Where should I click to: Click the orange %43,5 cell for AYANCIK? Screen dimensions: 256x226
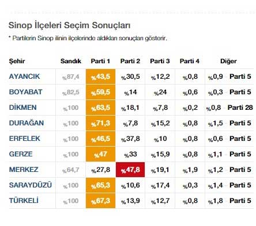(100, 76)
